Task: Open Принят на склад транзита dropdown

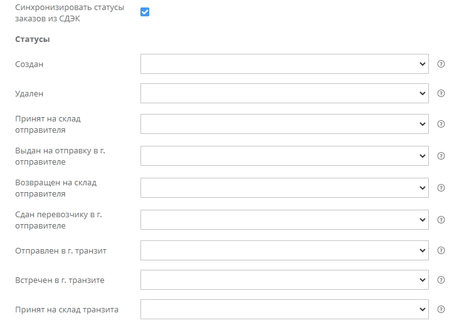Action: (284, 309)
